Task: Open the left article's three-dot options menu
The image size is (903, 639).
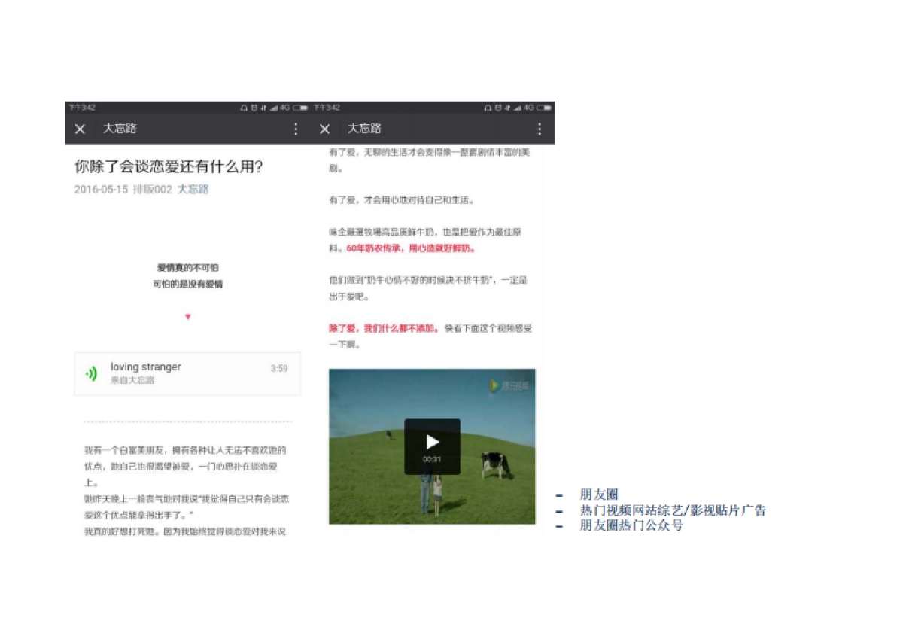Action: pos(296,129)
